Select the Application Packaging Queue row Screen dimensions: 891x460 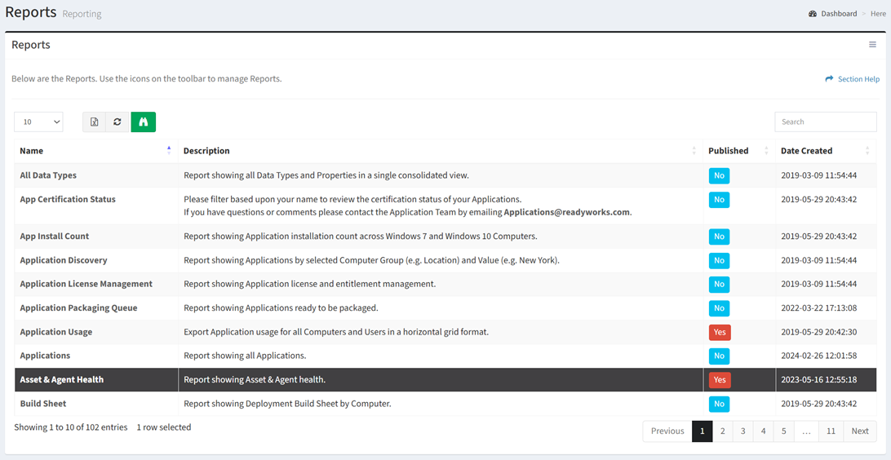point(445,307)
